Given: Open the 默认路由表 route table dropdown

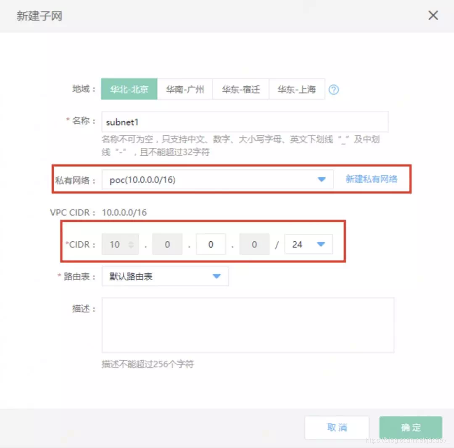Looking at the screenshot, I should point(217,276).
